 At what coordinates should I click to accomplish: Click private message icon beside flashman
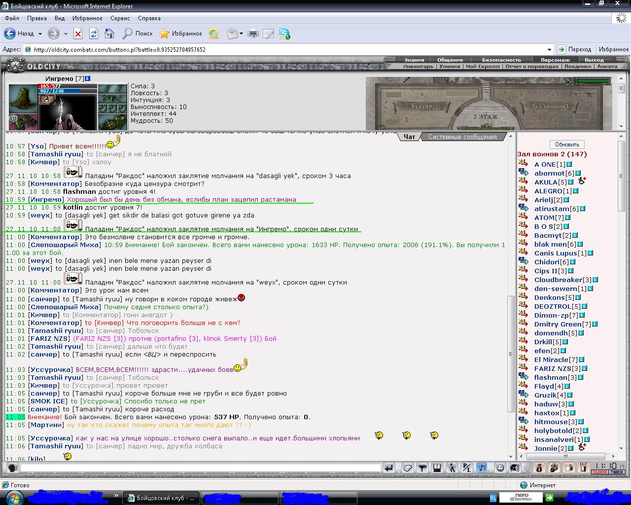pyautogui.click(x=524, y=377)
